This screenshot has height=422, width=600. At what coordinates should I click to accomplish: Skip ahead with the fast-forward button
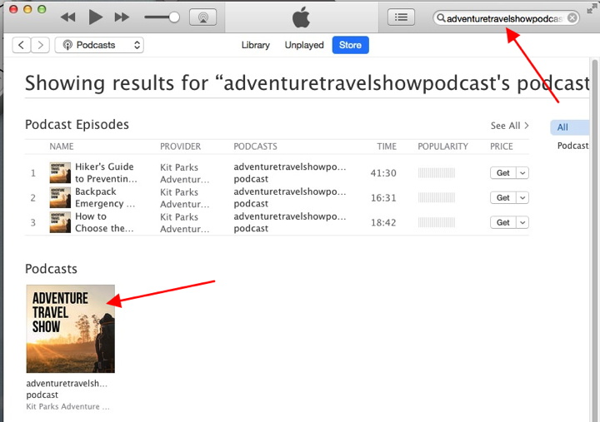[122, 17]
